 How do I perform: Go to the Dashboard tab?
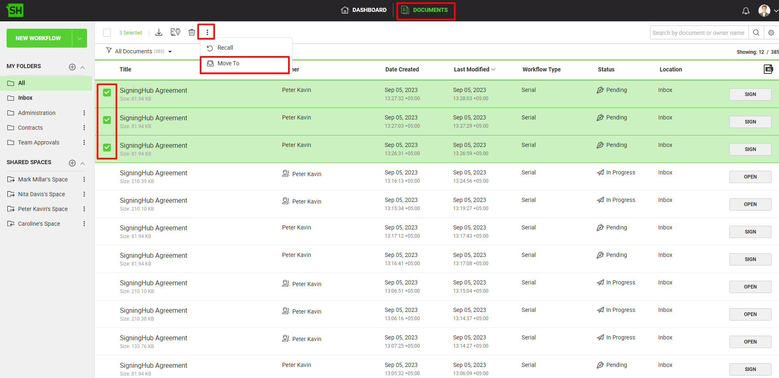[x=364, y=10]
